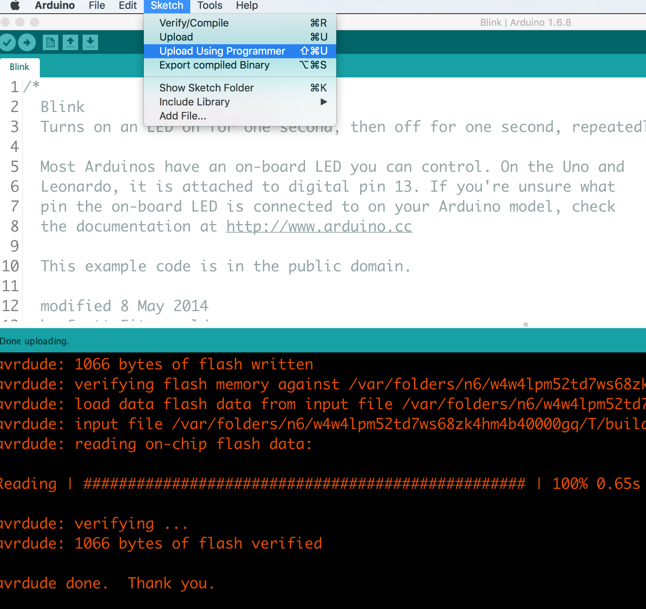The width and height of the screenshot is (646, 609).
Task: Click line number 5 in the gutter
Action: tap(14, 167)
